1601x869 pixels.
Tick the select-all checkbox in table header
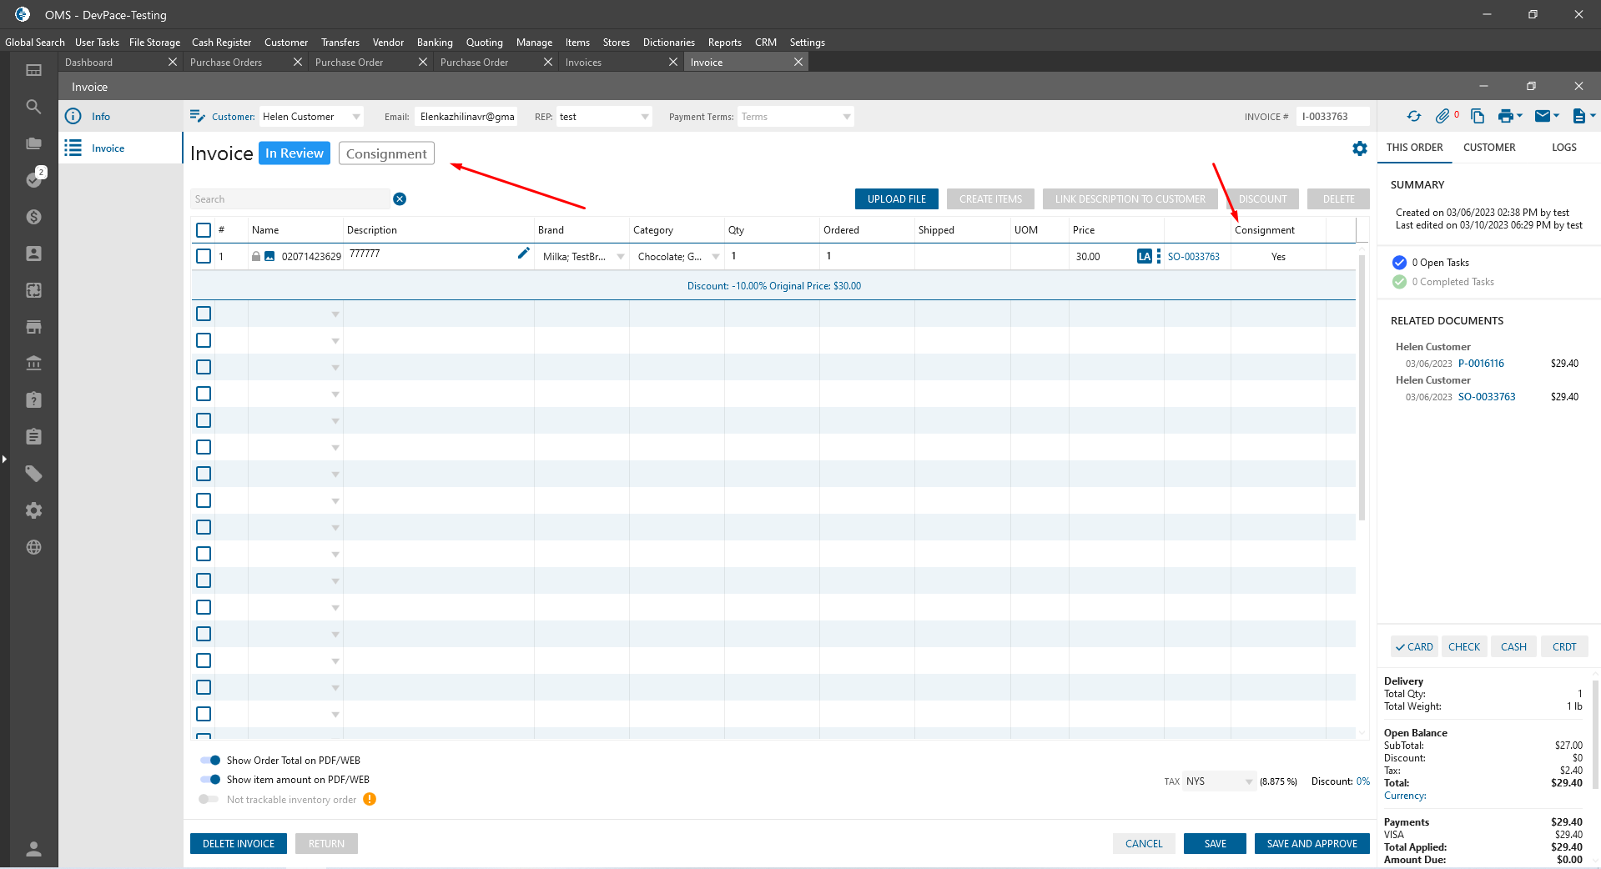point(204,230)
